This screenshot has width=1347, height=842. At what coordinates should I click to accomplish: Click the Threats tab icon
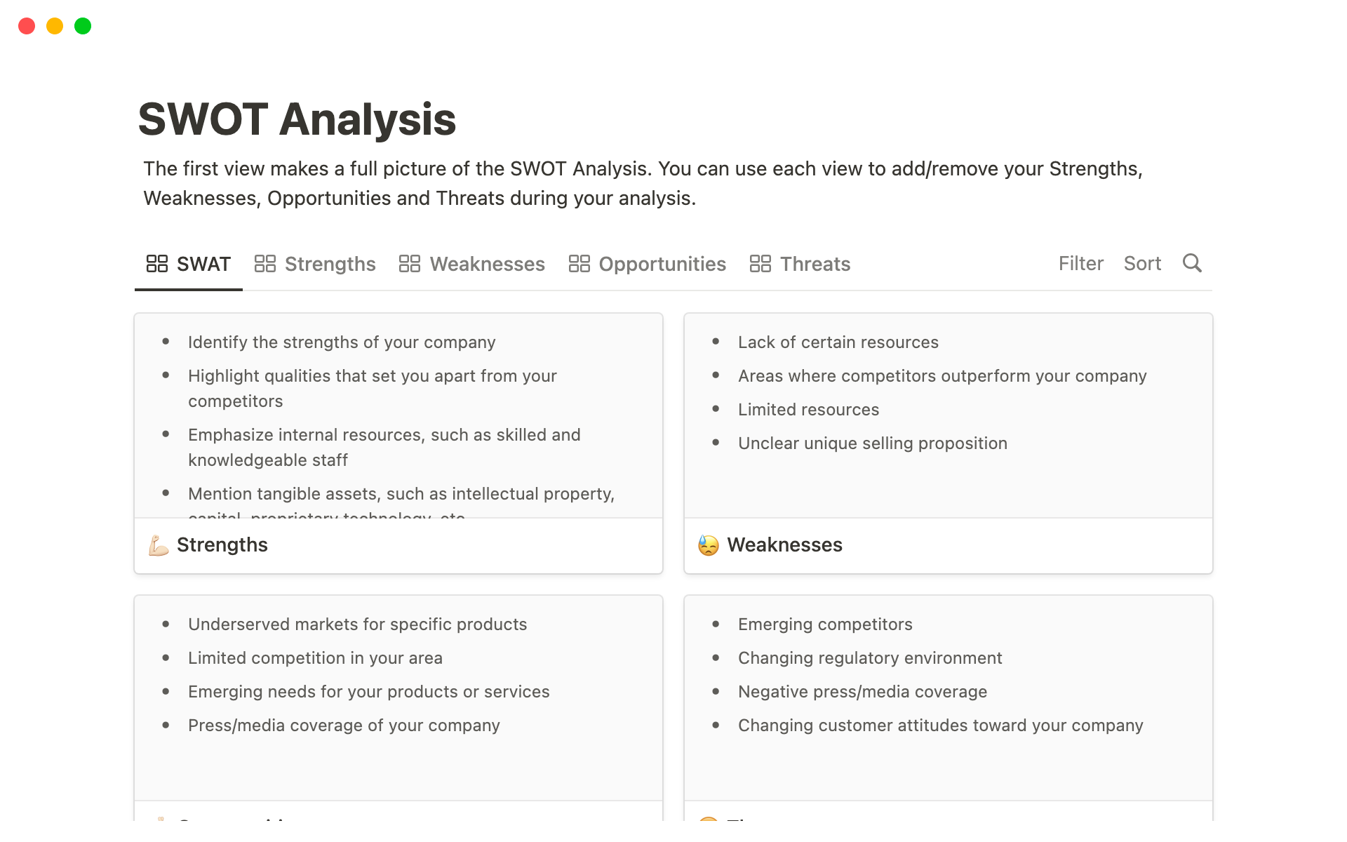pos(761,263)
